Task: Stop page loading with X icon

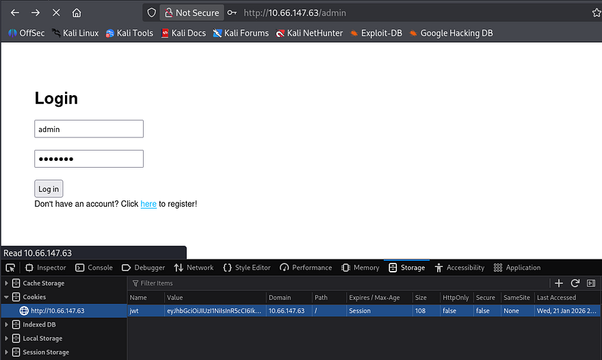Action: pos(56,13)
